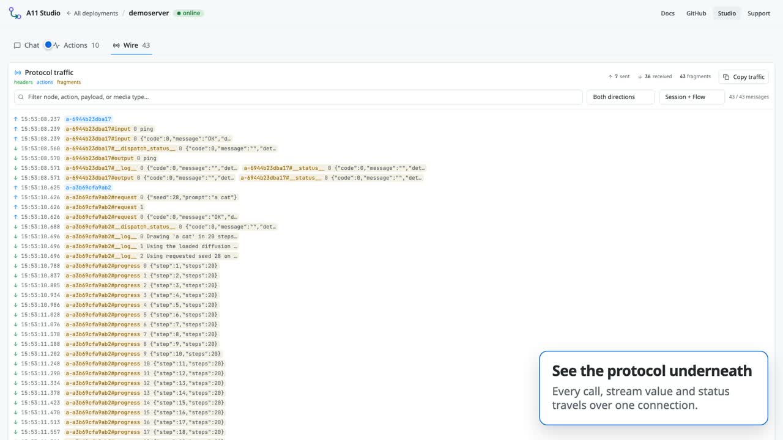Click the copy icon in Copy traffic
Screen dimensions: 783x440
click(x=726, y=77)
